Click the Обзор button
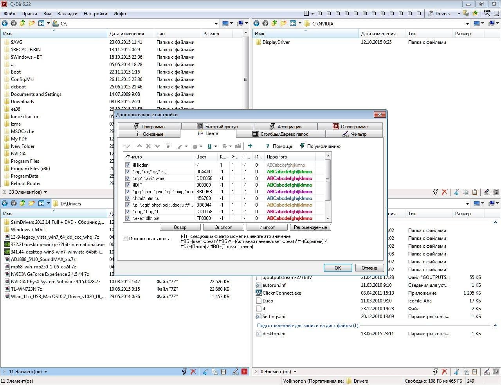Screen dimensions: 501x385 coord(180,227)
